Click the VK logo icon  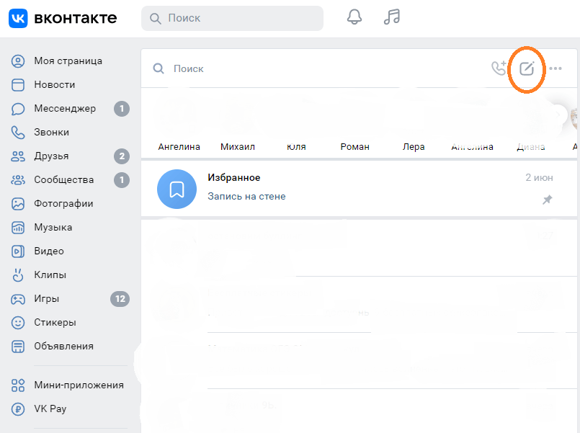click(x=19, y=18)
